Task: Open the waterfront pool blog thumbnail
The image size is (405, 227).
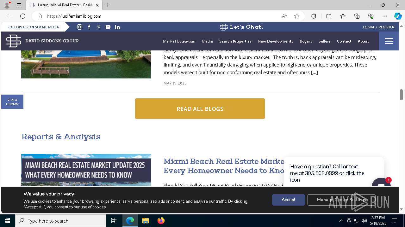Action: coord(86,64)
